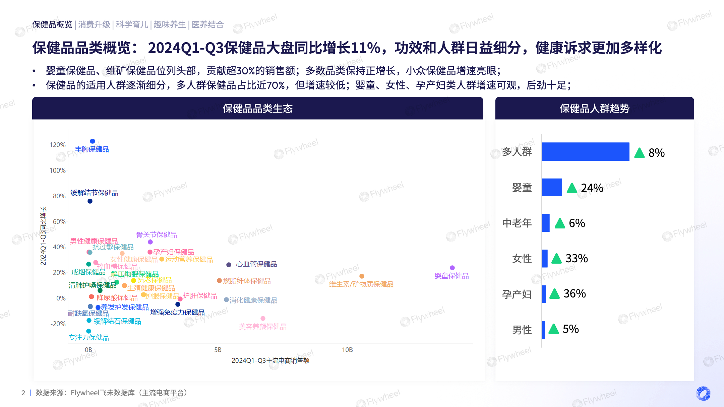The height and width of the screenshot is (407, 724).
Task: Click the 女性健康保健品 data label
Action: click(x=134, y=259)
